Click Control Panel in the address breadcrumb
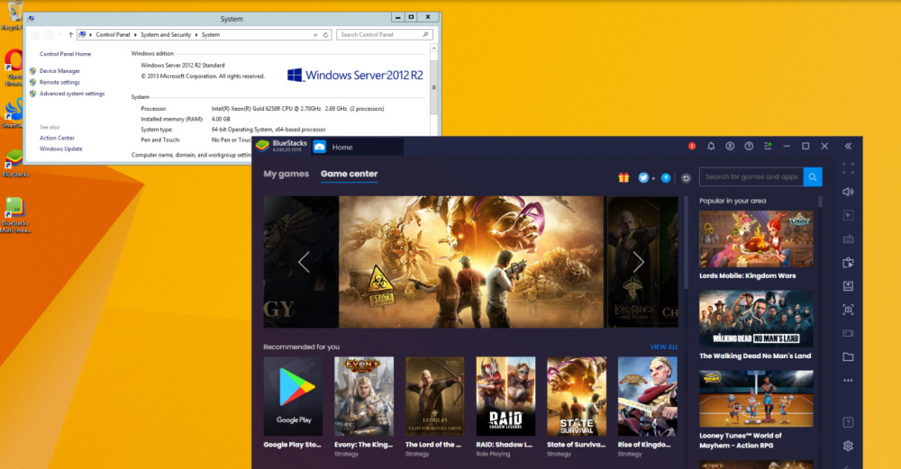The width and height of the screenshot is (901, 469). point(113,34)
